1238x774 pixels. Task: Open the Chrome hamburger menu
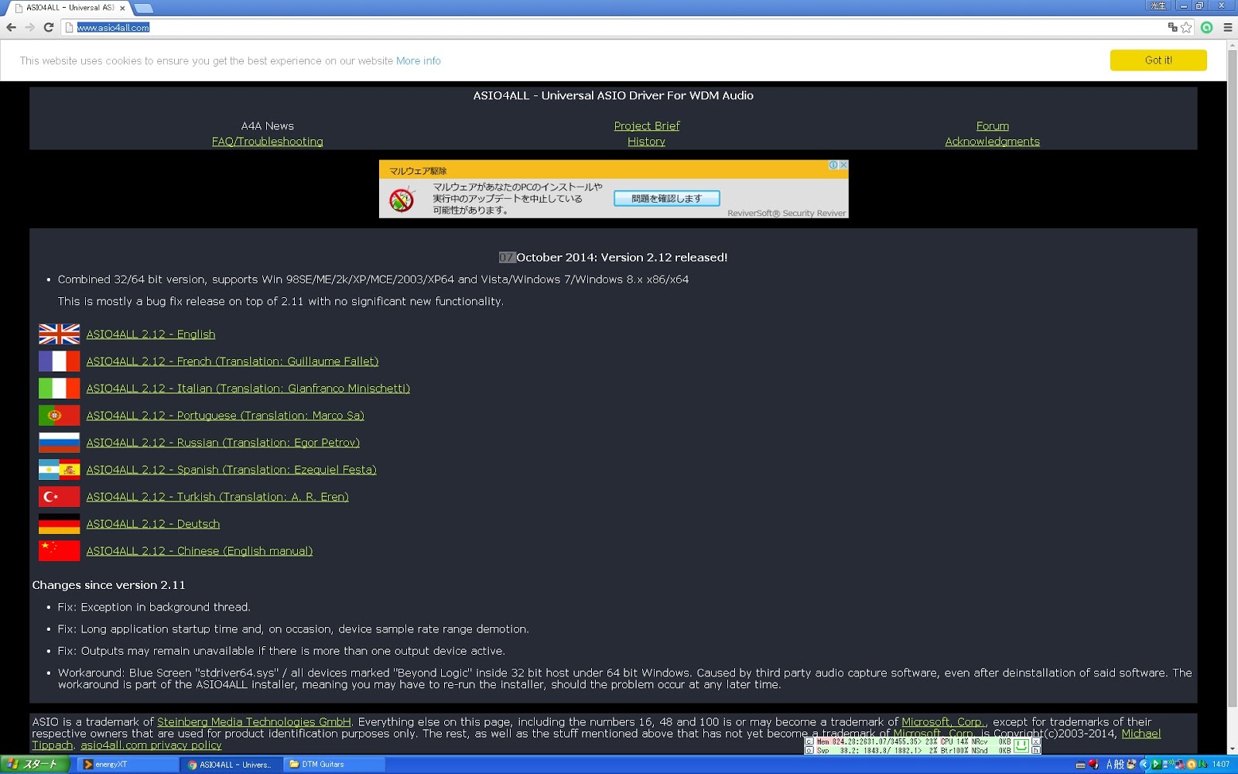click(x=1228, y=27)
